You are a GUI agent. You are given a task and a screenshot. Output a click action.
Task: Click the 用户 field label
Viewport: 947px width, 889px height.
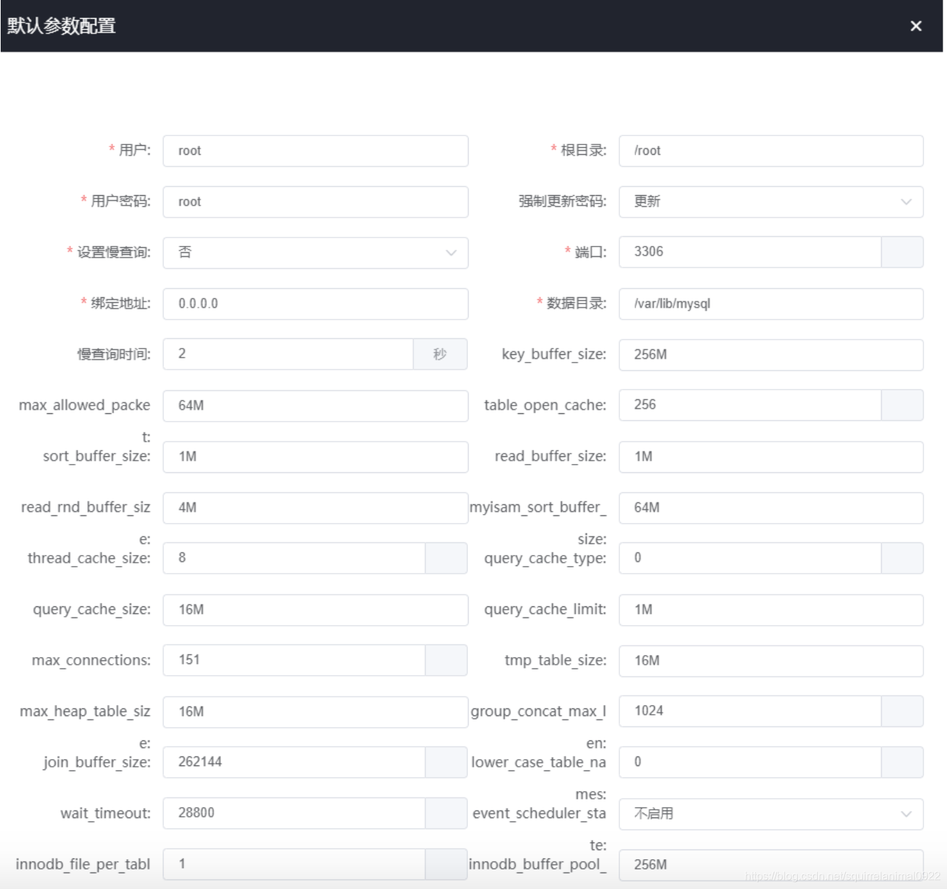point(134,150)
